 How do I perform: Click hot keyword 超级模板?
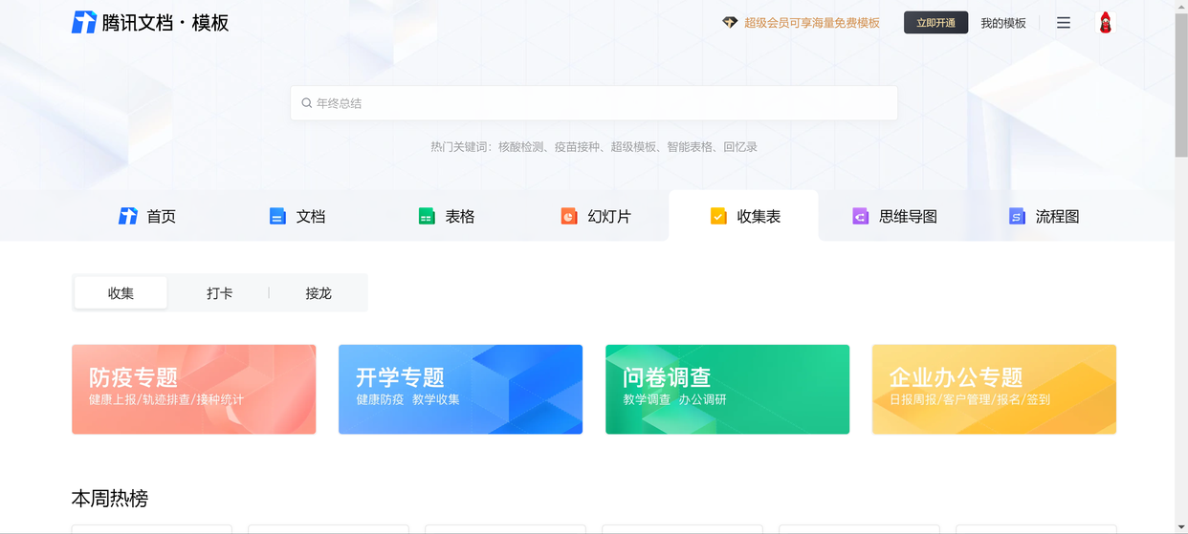[x=634, y=147]
